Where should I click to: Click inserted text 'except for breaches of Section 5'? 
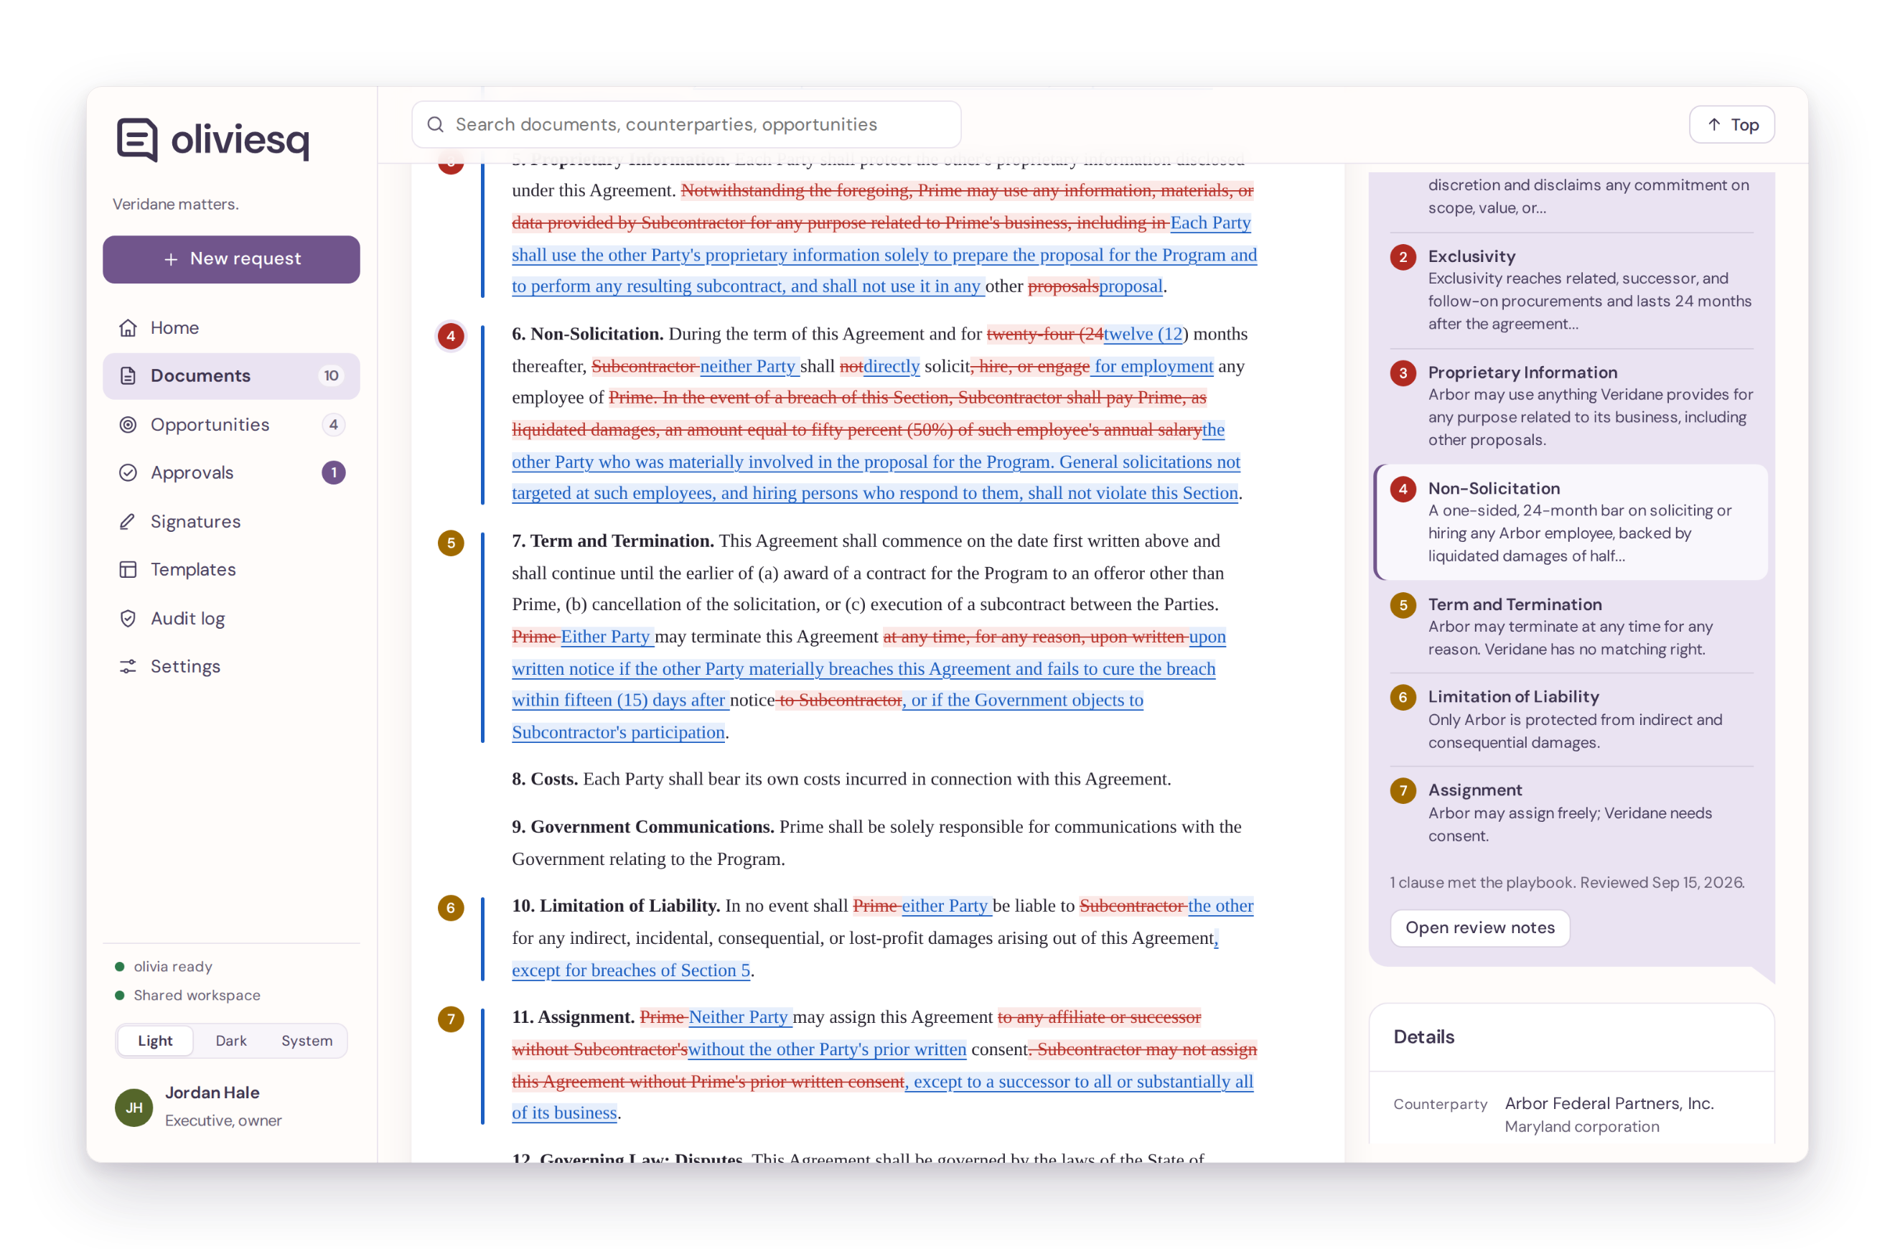[631, 970]
